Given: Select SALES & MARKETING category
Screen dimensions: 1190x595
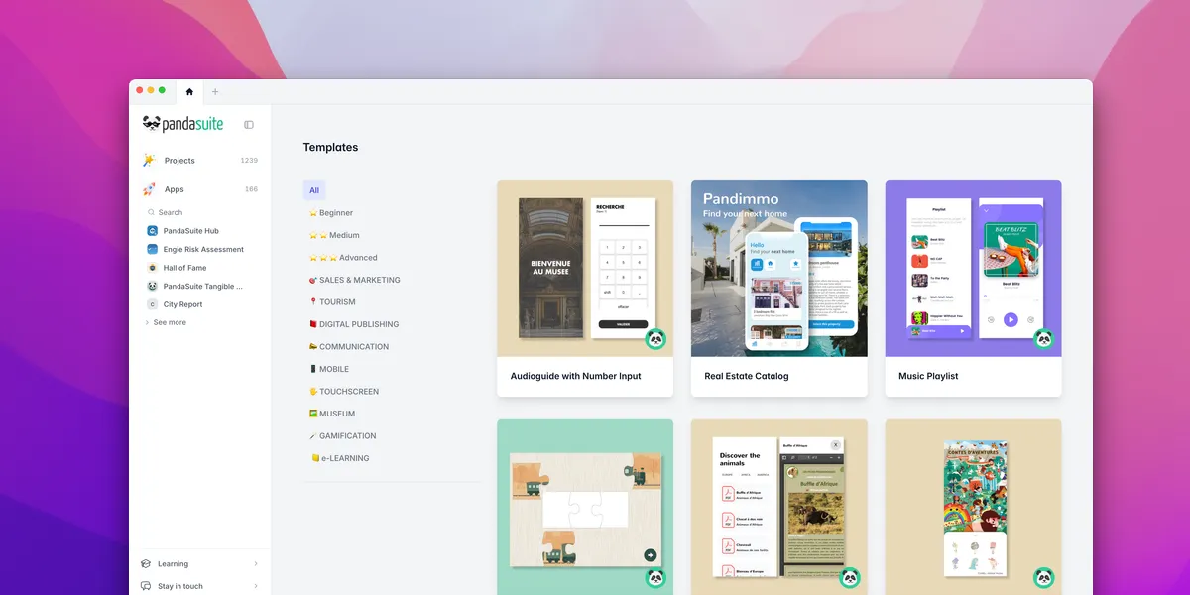Looking at the screenshot, I should 354,280.
